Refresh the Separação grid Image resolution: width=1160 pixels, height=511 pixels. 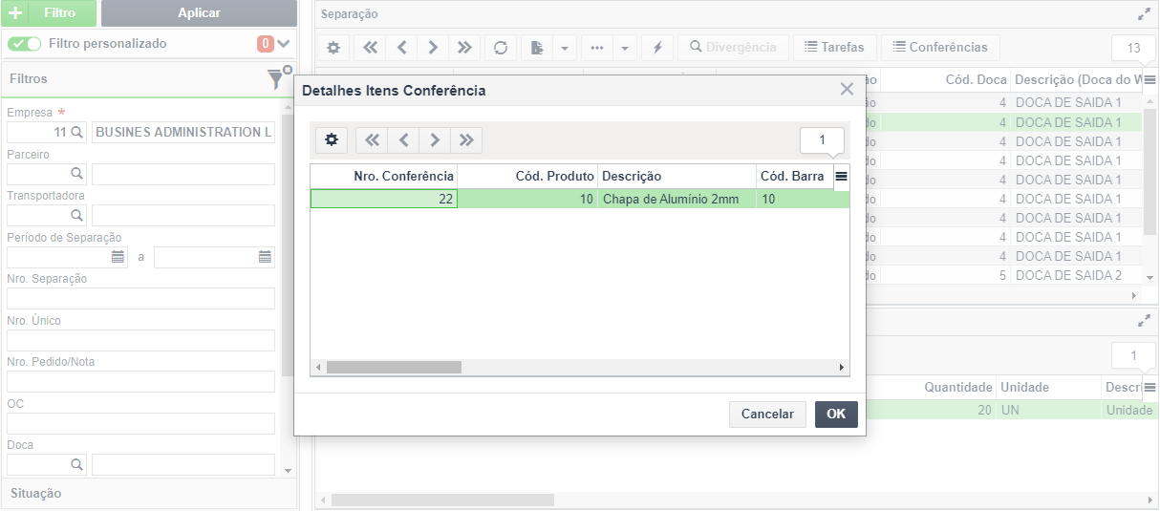pos(501,47)
